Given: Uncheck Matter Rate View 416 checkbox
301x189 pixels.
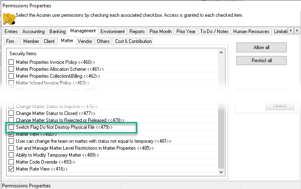Looking at the screenshot, I should [11, 169].
